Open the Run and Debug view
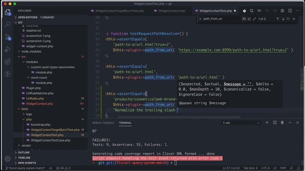The height and width of the screenshot is (171, 305). point(8,49)
